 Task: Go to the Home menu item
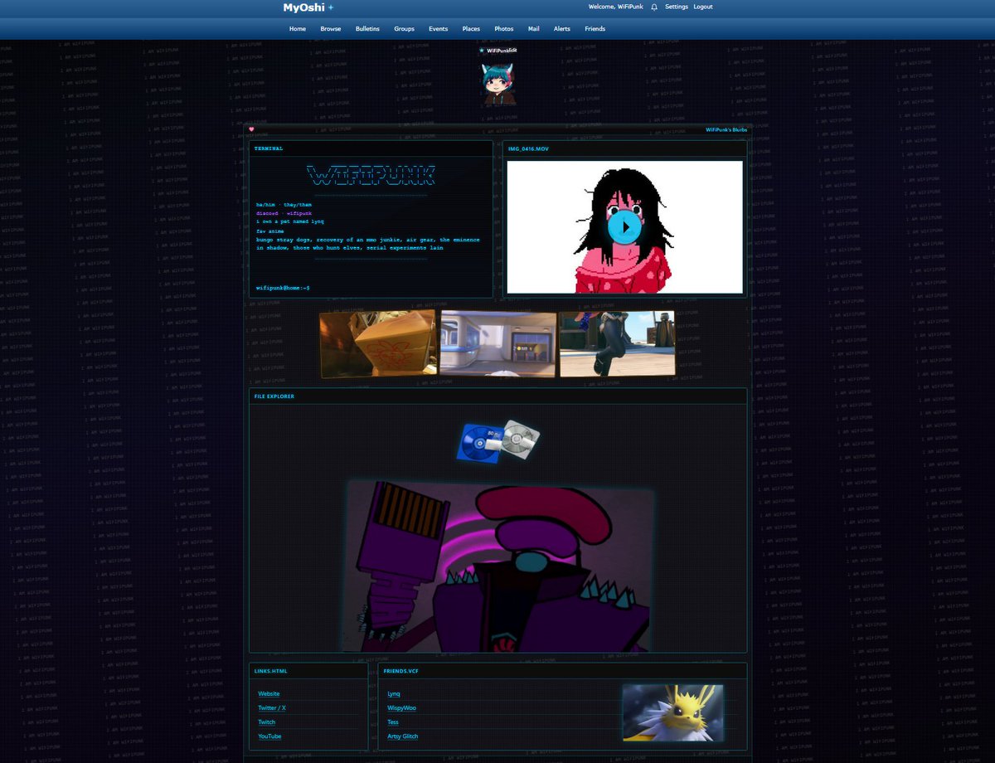[298, 29]
